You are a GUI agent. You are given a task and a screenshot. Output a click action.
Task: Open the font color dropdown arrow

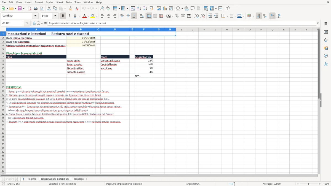89,16
